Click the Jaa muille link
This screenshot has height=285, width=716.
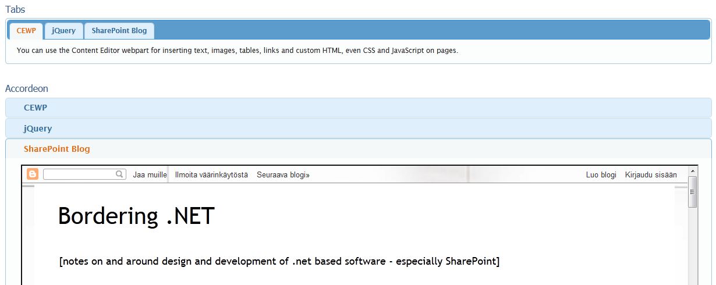150,174
